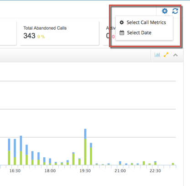Click the tallest bar near 19:30
Image resolution: width=190 pixels, height=186 pixels.
pos(85,147)
